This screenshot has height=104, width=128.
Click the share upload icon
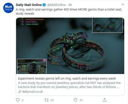coord(104,100)
